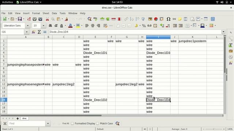Open the File menu
Image resolution: width=234 pixels, height=131 pixels.
click(3, 13)
